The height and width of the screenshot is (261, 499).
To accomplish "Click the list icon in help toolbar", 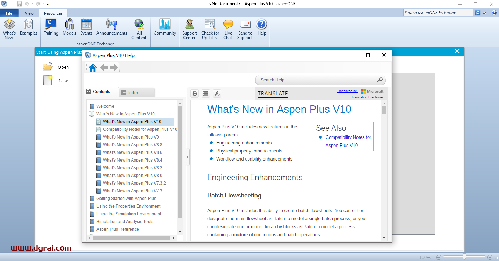I will pos(206,94).
